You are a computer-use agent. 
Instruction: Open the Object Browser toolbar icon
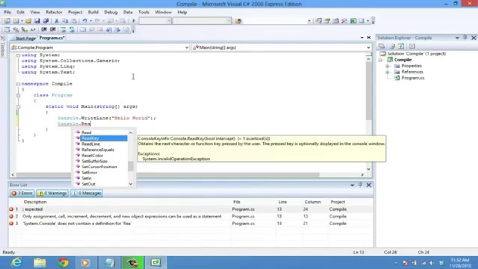tap(336, 21)
